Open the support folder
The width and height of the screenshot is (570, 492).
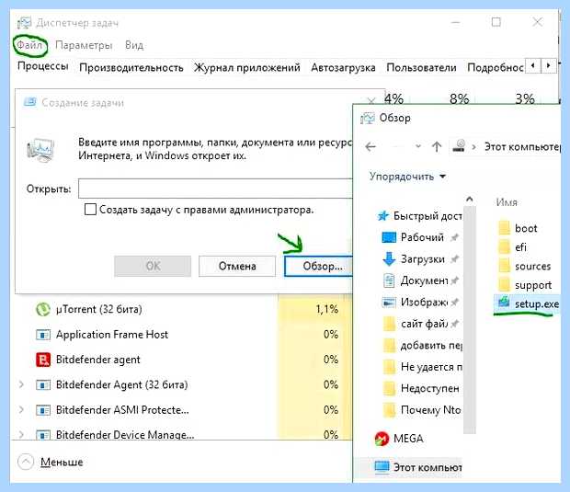pyautogui.click(x=525, y=285)
